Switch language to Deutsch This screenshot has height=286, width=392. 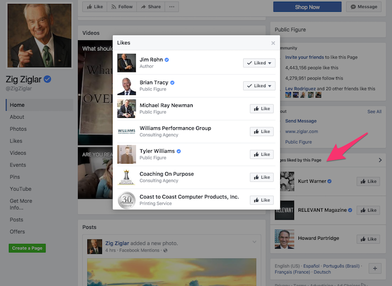(x=322, y=272)
